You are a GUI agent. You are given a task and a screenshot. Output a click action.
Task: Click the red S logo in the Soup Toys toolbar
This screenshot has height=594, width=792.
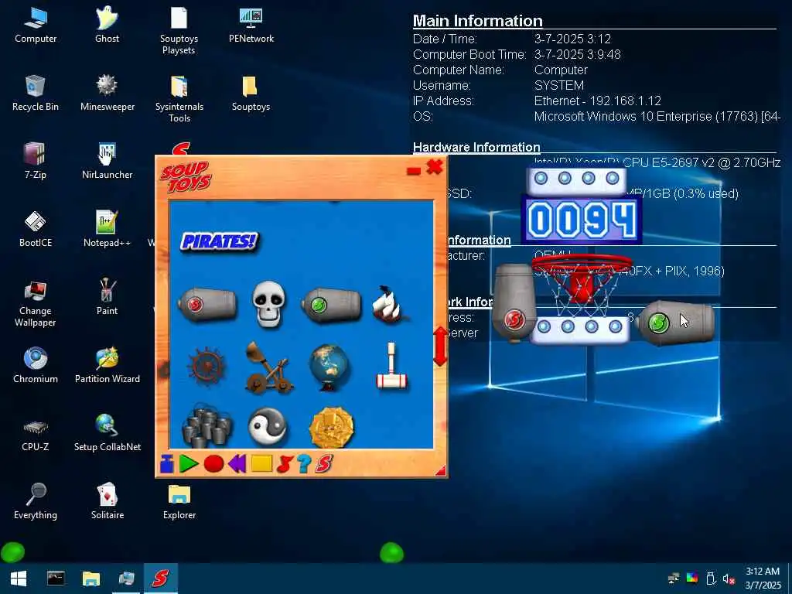324,464
